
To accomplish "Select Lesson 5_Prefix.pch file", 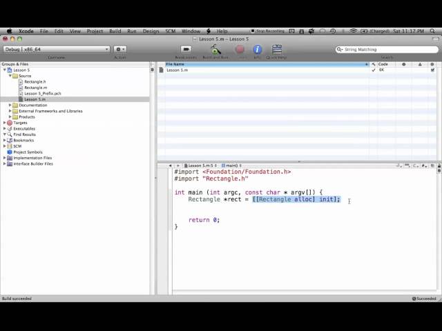I will (x=43, y=94).
